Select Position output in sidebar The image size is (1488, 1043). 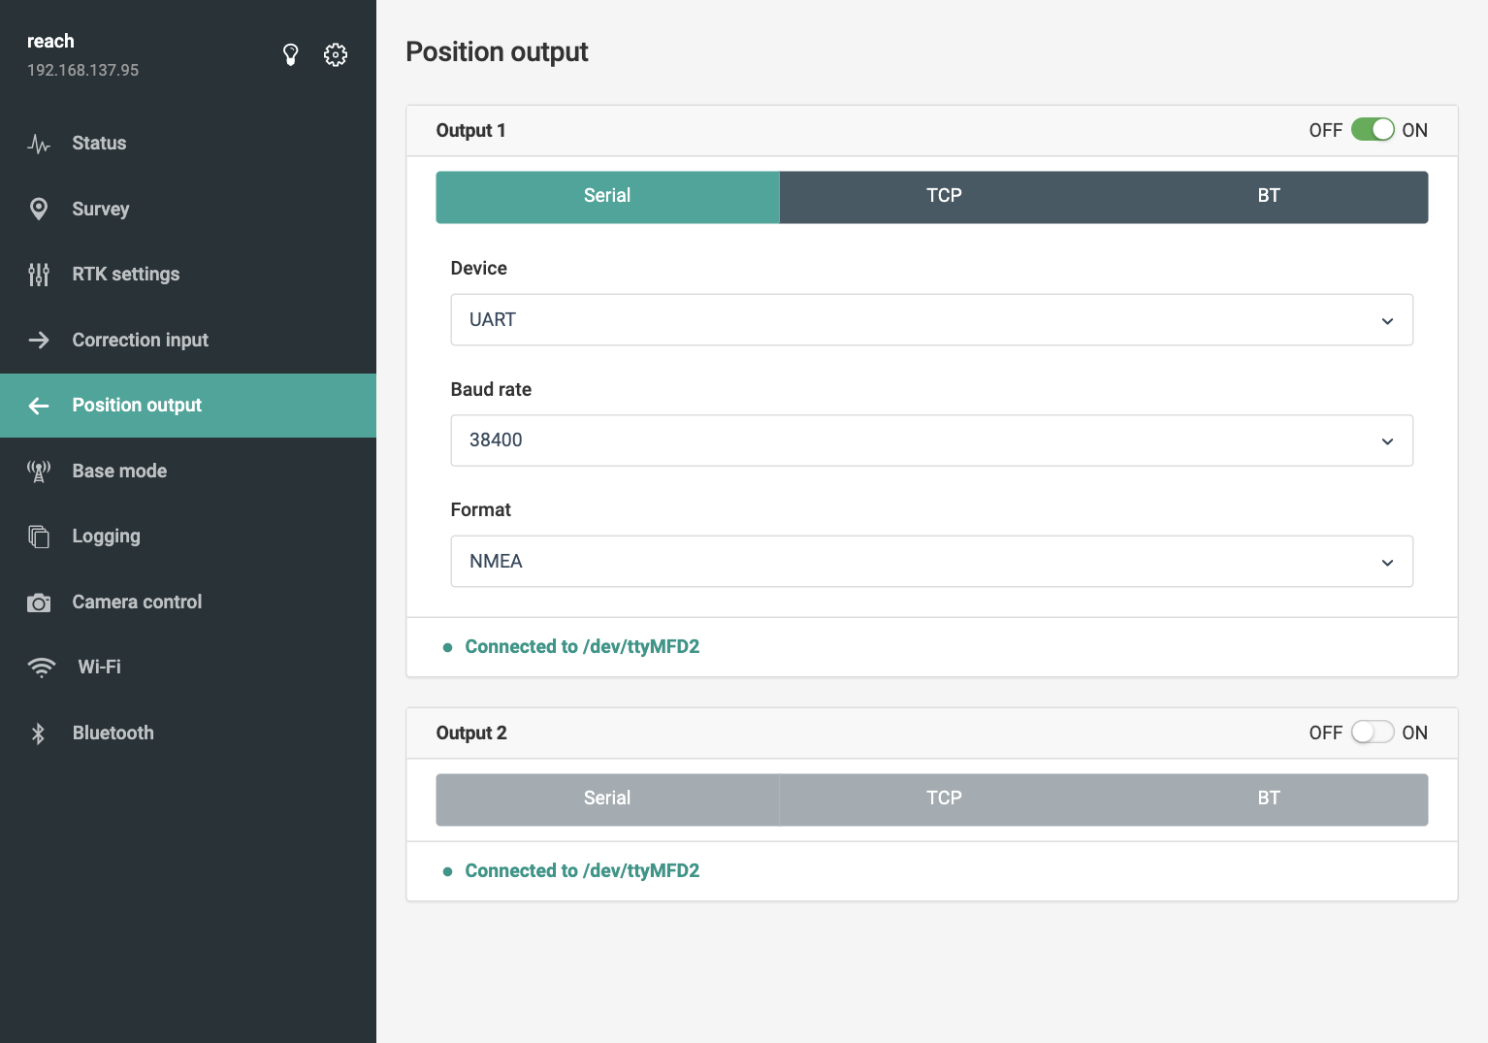tap(188, 406)
